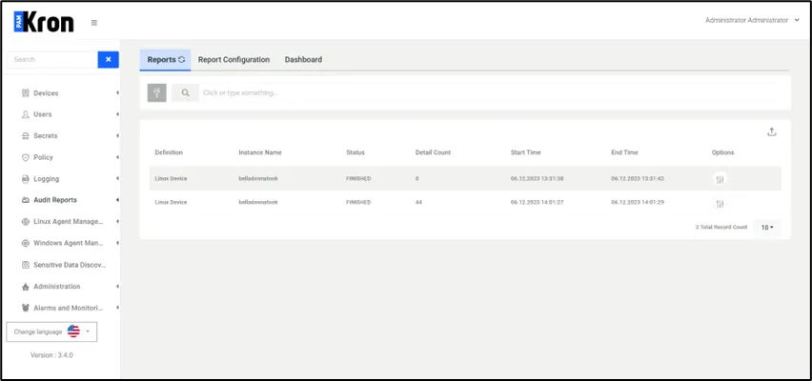812x381 pixels.
Task: Click the Detail Count value 0
Action: click(x=416, y=179)
